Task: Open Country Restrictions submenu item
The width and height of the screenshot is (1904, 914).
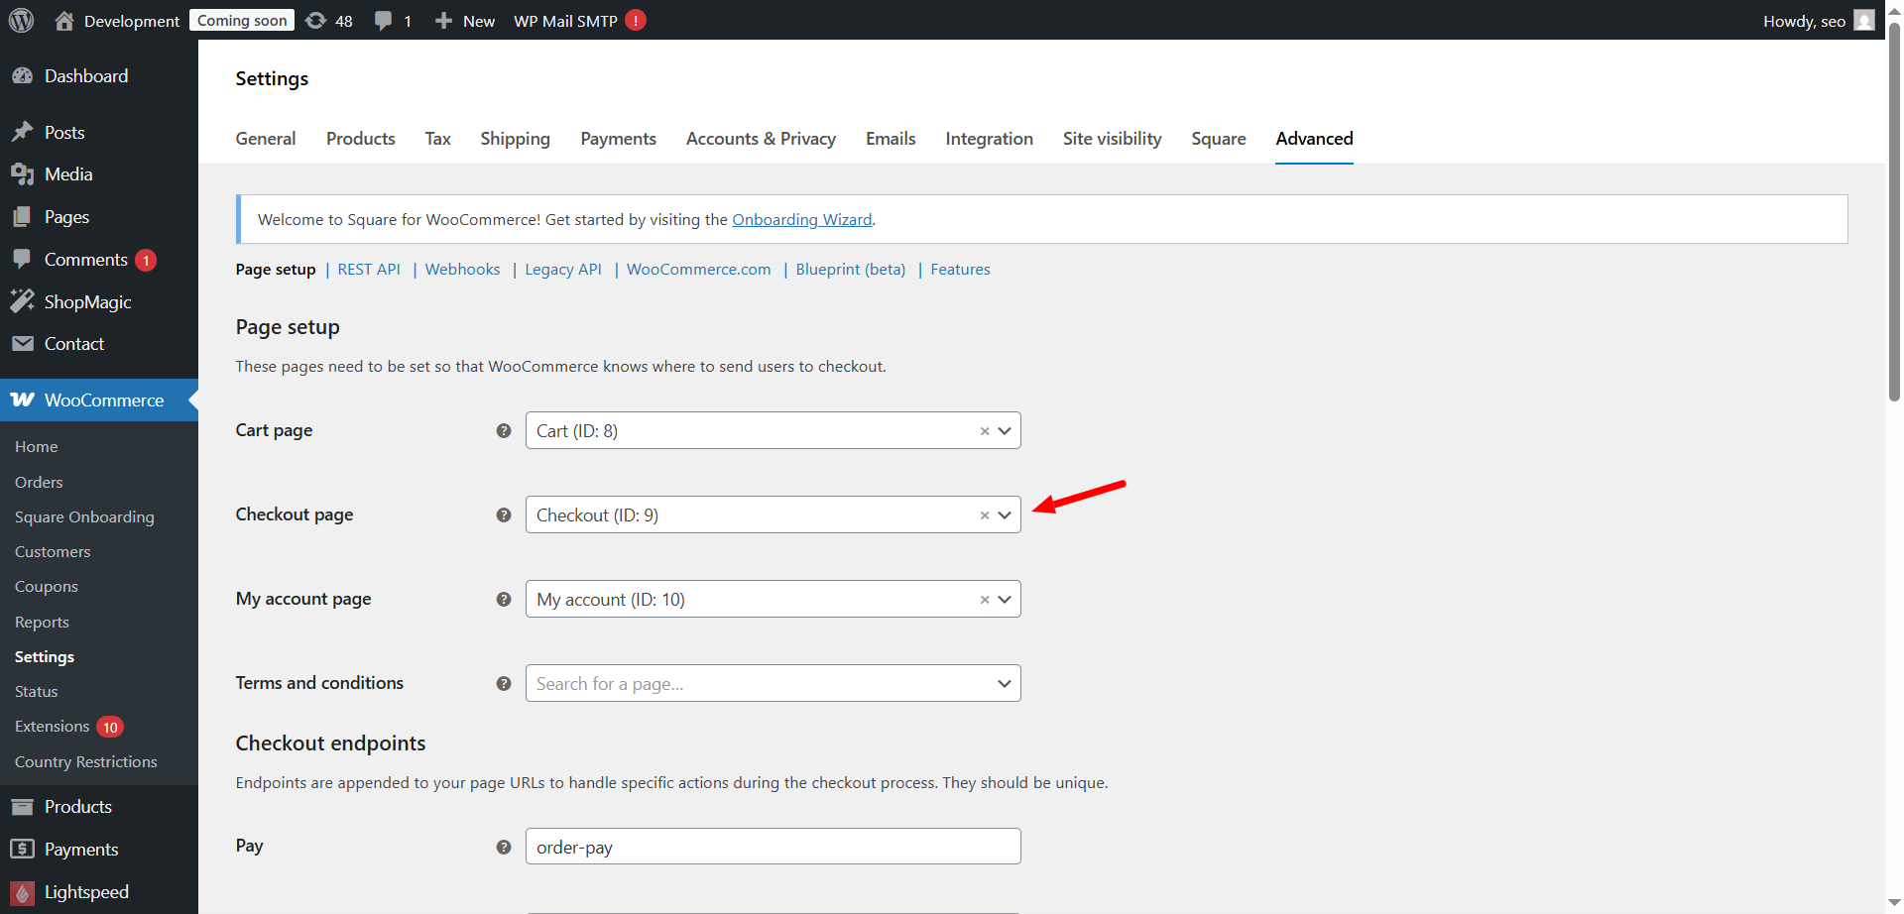Action: 86,761
